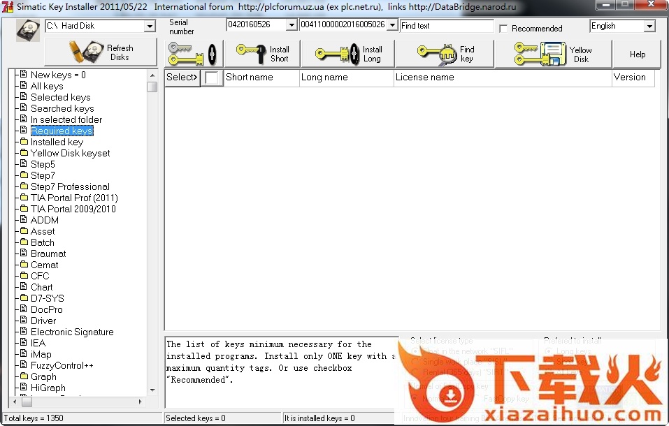Click the folder icon beside Batch
669x426 pixels.
[x=24, y=242]
